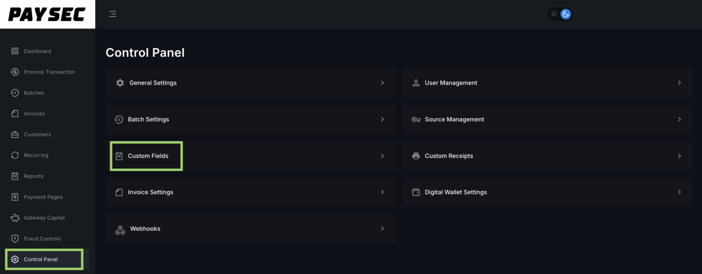This screenshot has height=274, width=702.
Task: Click the Digital Wallet Settings wallet icon
Action: 416,192
